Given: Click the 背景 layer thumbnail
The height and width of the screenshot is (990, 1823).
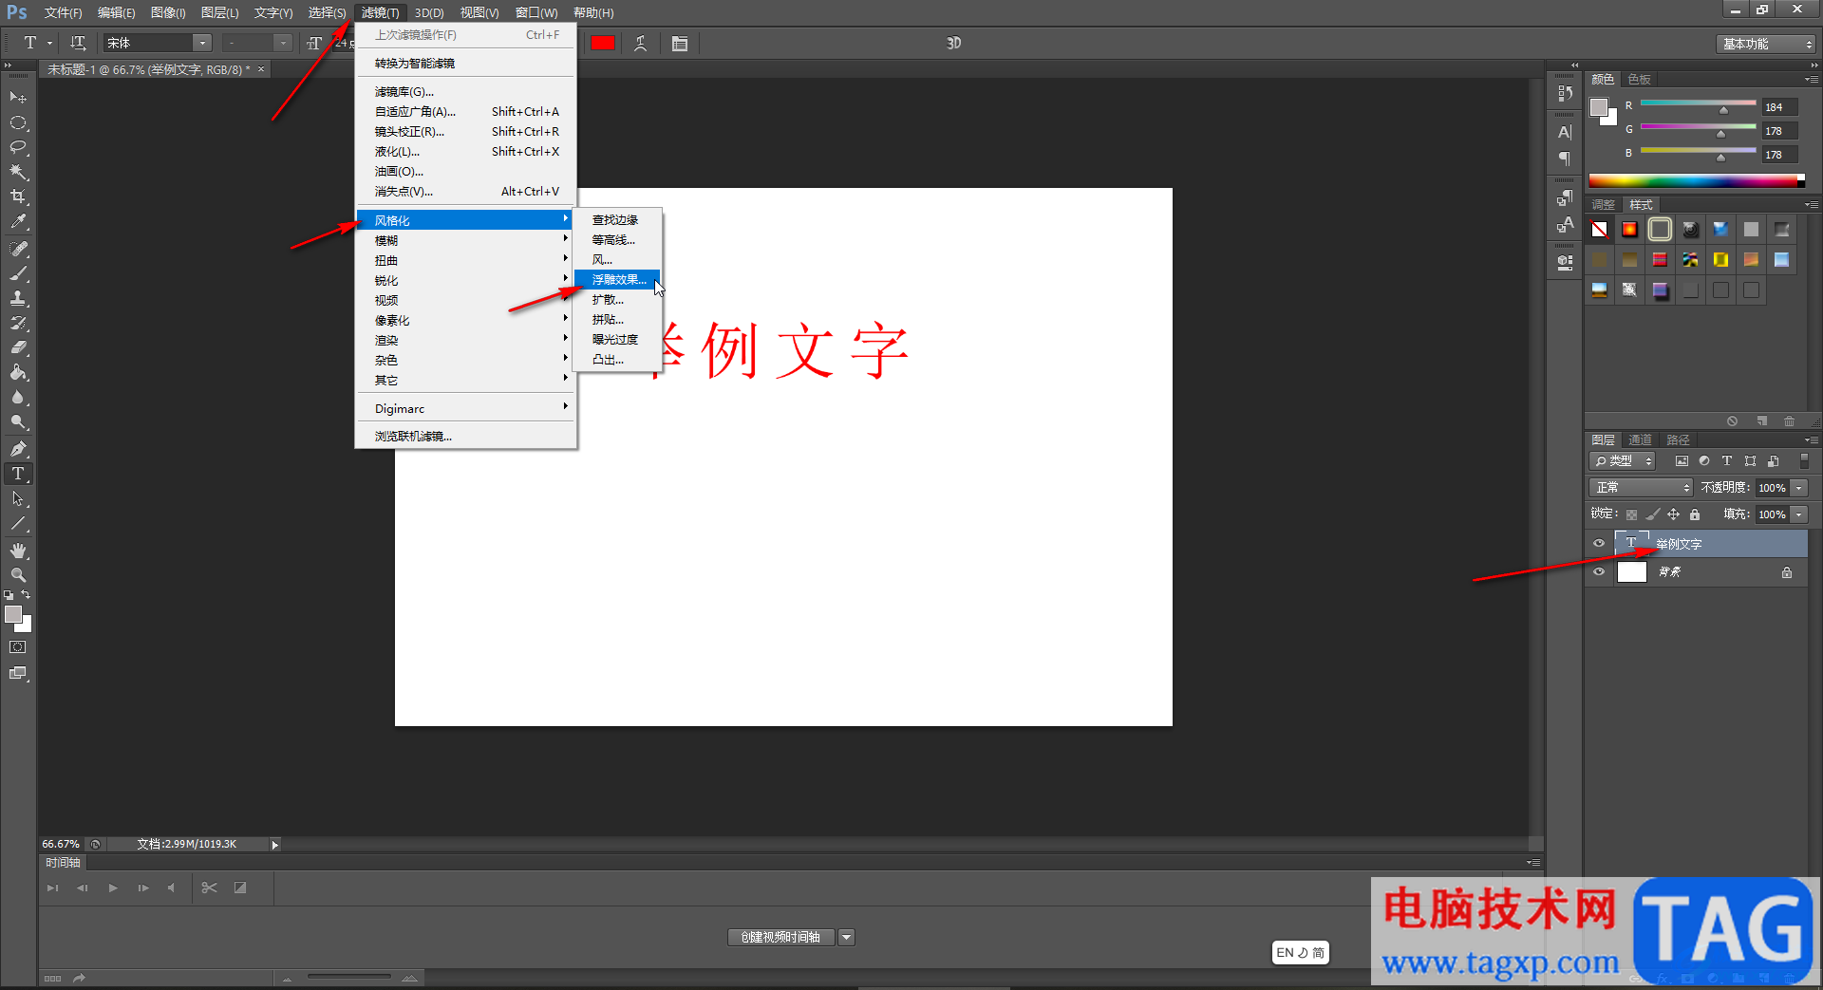Looking at the screenshot, I should (x=1631, y=572).
